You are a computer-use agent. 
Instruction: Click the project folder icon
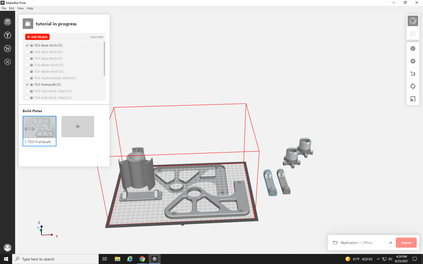pos(28,24)
